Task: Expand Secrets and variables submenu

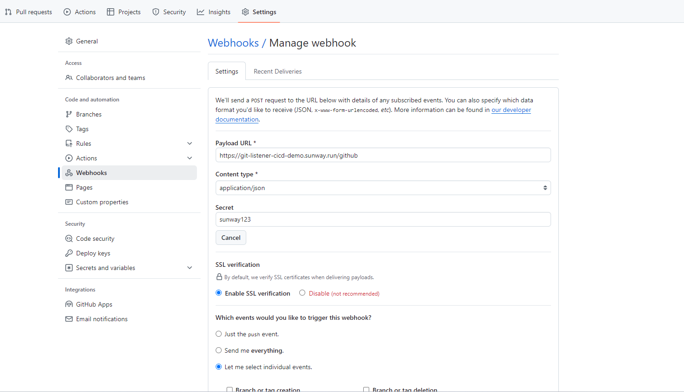Action: (x=190, y=268)
